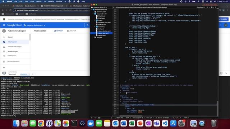230x129 pixels.
Task: Open the BBEdit Markup menu
Action: (51, 1)
